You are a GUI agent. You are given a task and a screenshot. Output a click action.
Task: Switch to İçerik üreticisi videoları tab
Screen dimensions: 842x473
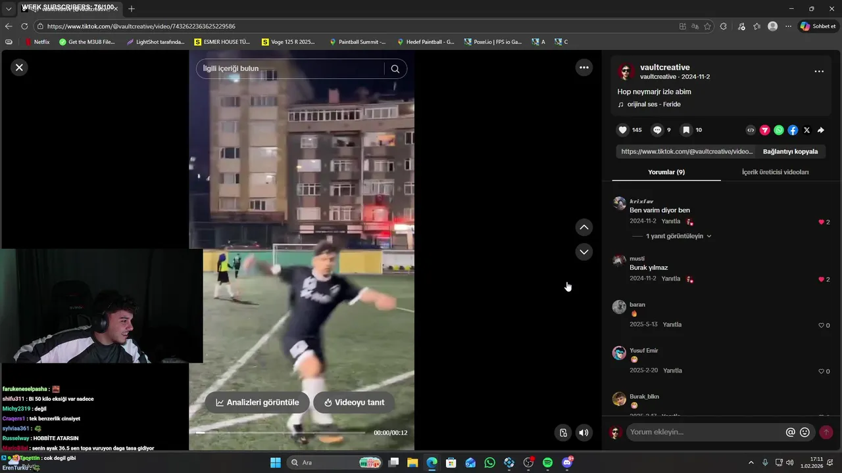tap(776, 172)
